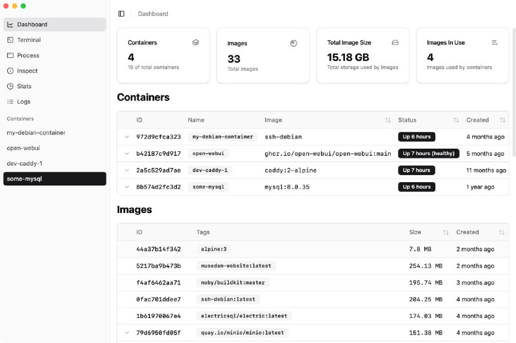Viewport: 516px width, 343px height.
Task: Click the Containers card box icon
Action: pos(195,42)
